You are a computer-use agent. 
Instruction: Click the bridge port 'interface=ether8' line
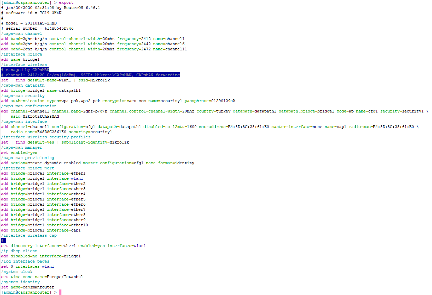pyautogui.click(x=43, y=215)
